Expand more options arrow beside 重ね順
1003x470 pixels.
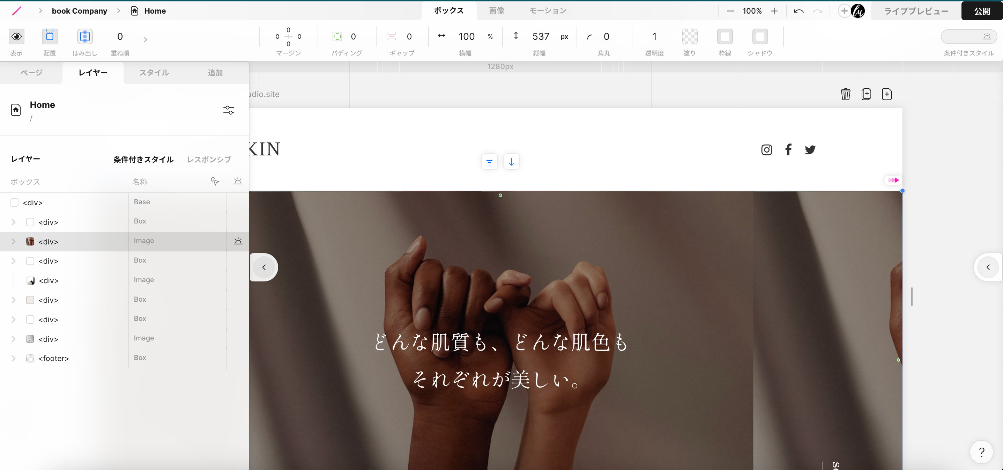point(145,40)
